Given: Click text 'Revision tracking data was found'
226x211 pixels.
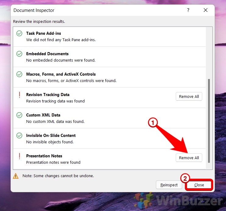Looking at the screenshot, I should point(55,101).
